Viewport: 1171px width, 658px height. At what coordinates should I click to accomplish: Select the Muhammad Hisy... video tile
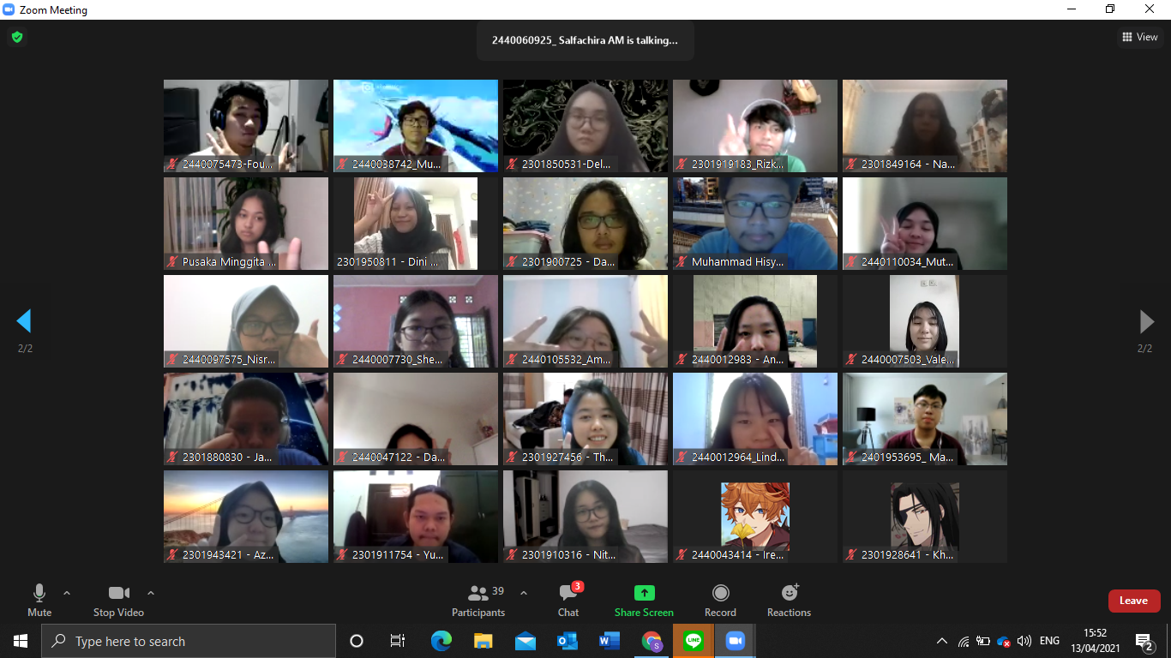755,224
